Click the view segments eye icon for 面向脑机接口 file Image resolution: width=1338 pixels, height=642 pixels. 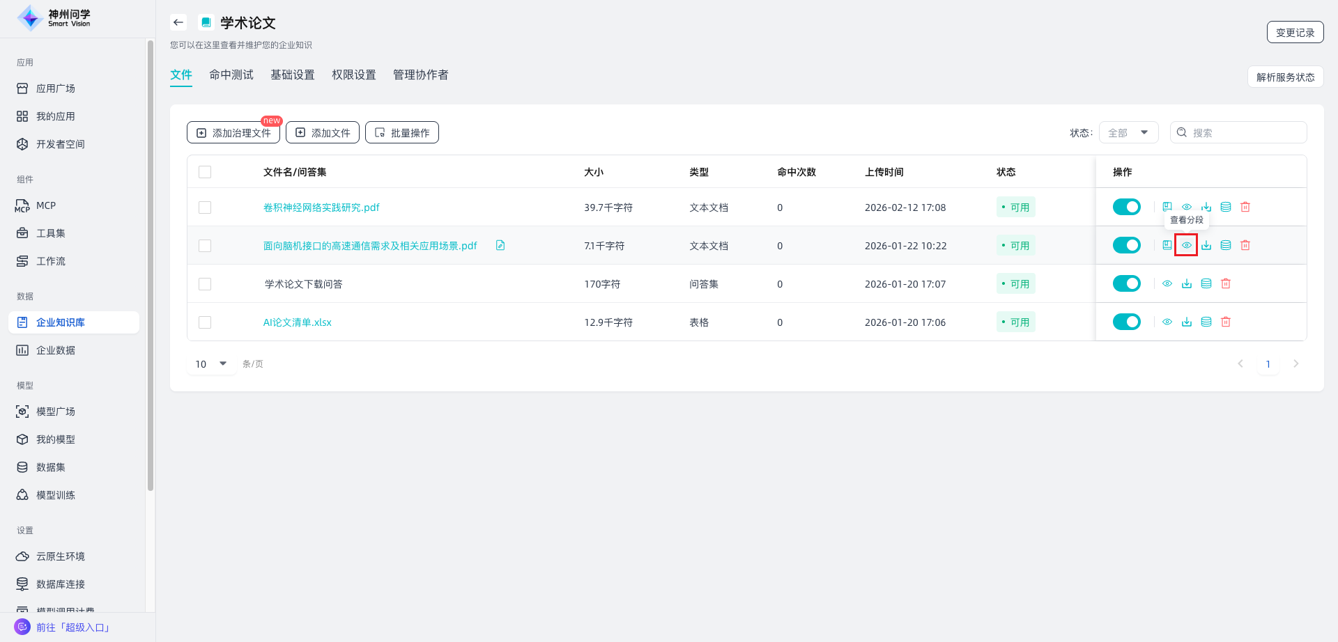pos(1186,245)
